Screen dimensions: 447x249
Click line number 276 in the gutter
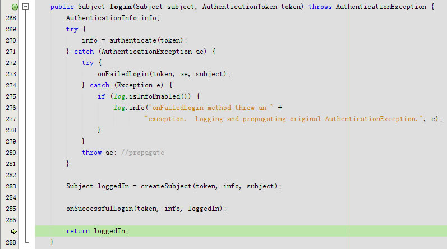(11, 108)
